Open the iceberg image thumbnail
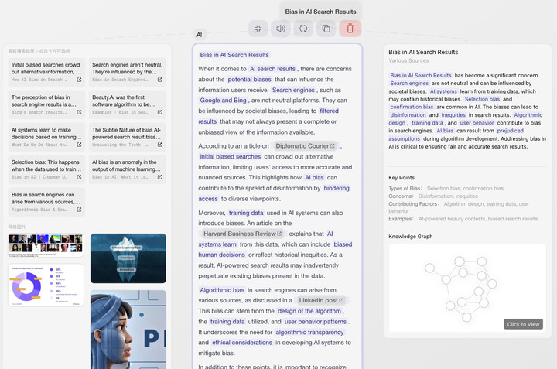This screenshot has width=557, height=369. (x=128, y=258)
